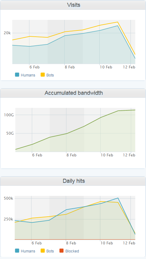Screen dimensions: 146x259
Task: Click the 500k axis label on Daily hits
Action: [x=8, y=198]
